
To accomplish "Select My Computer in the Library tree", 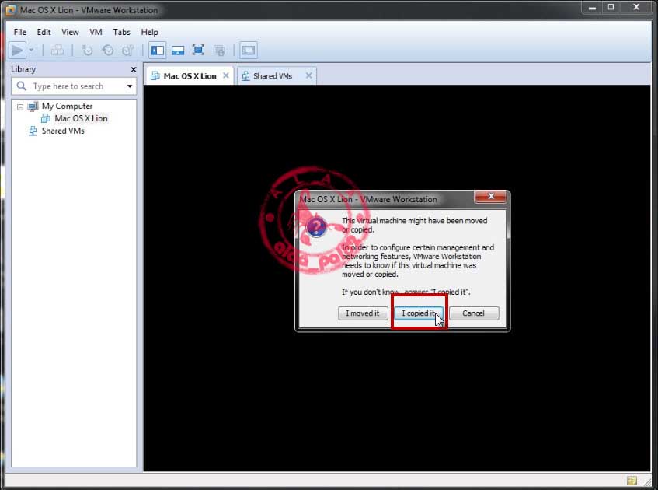I will (x=67, y=107).
